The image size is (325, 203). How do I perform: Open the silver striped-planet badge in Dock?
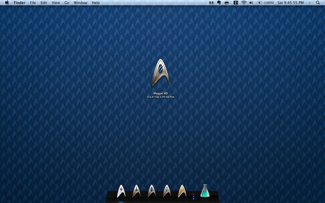coord(152,191)
